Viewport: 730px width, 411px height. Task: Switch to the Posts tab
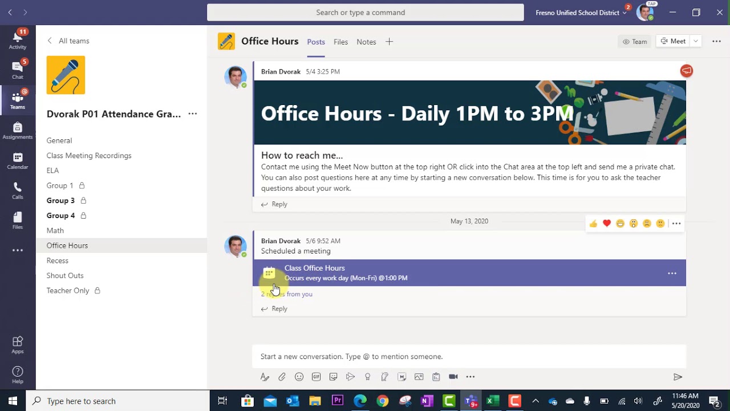point(316,42)
